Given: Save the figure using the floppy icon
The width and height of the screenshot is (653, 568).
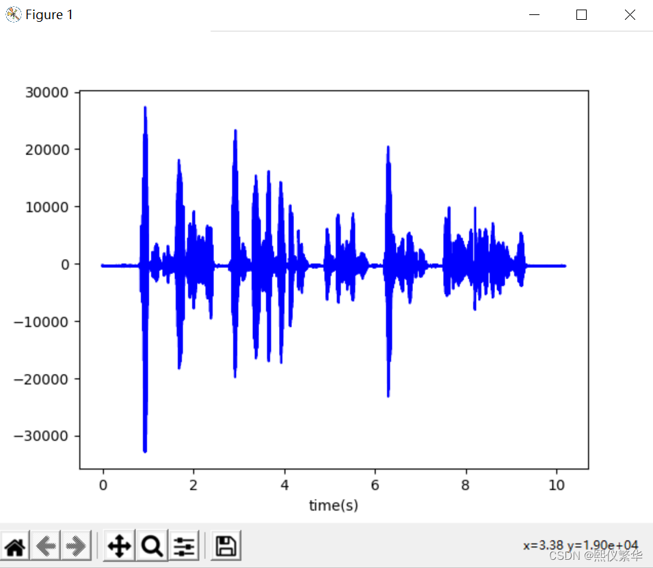Looking at the screenshot, I should [226, 546].
